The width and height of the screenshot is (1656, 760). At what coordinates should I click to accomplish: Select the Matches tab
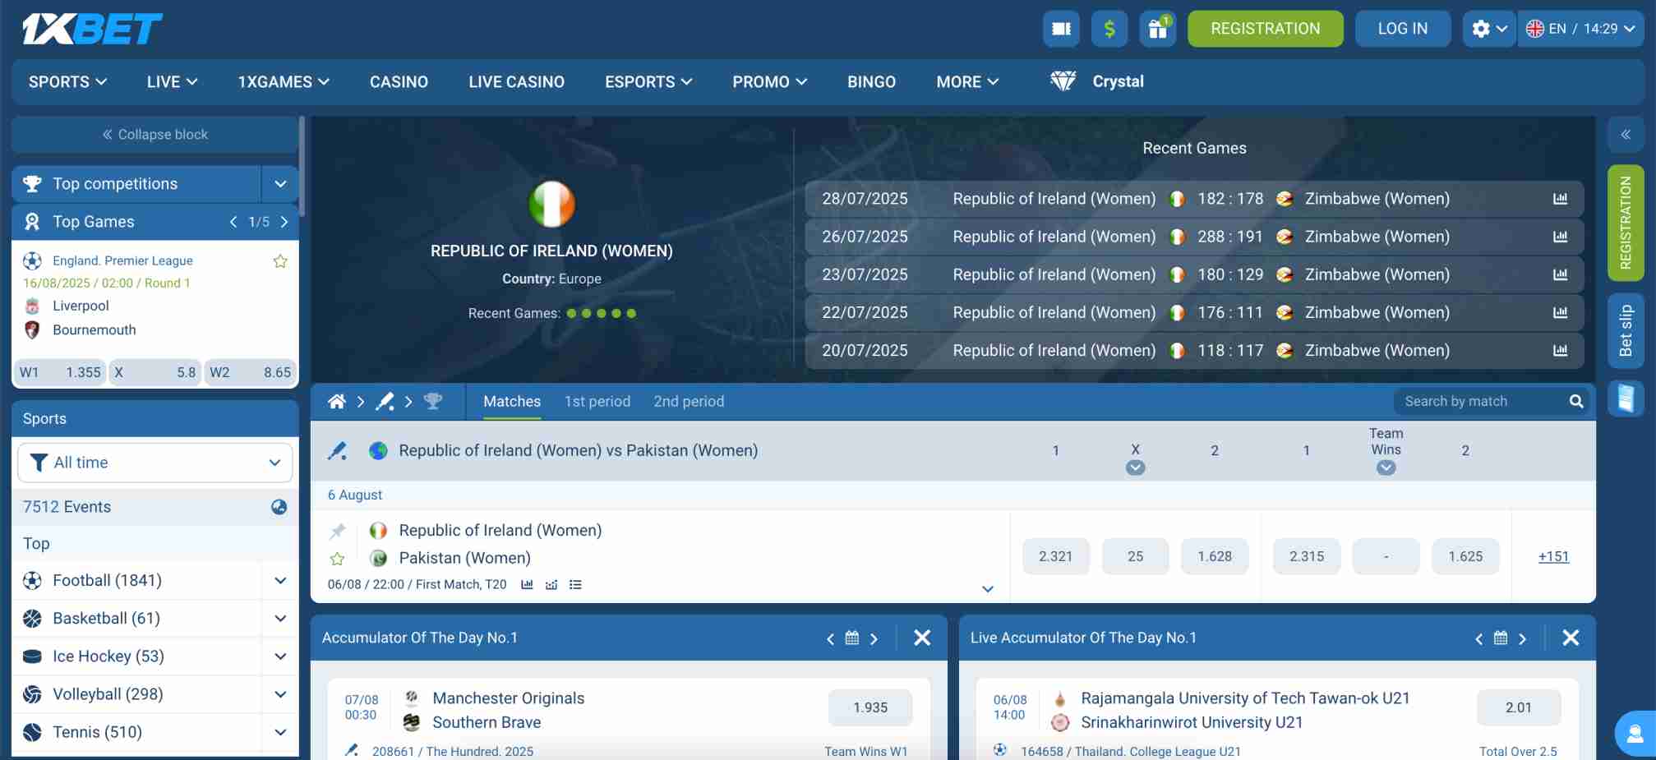pos(512,402)
